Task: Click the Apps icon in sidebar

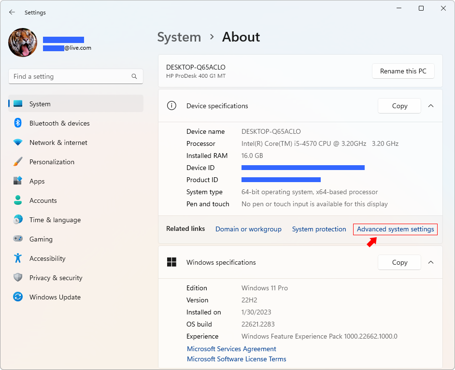Action: 18,181
